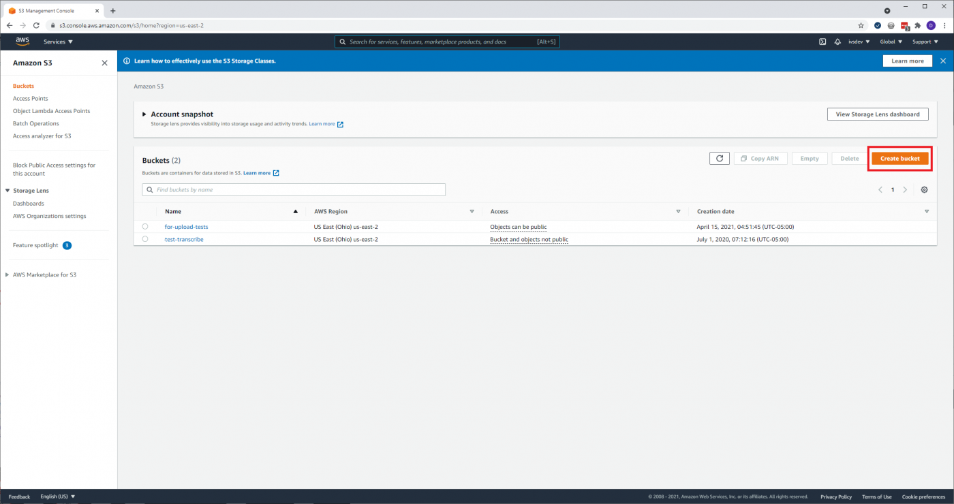Click the Learn more banner button
The height and width of the screenshot is (504, 954).
908,61
